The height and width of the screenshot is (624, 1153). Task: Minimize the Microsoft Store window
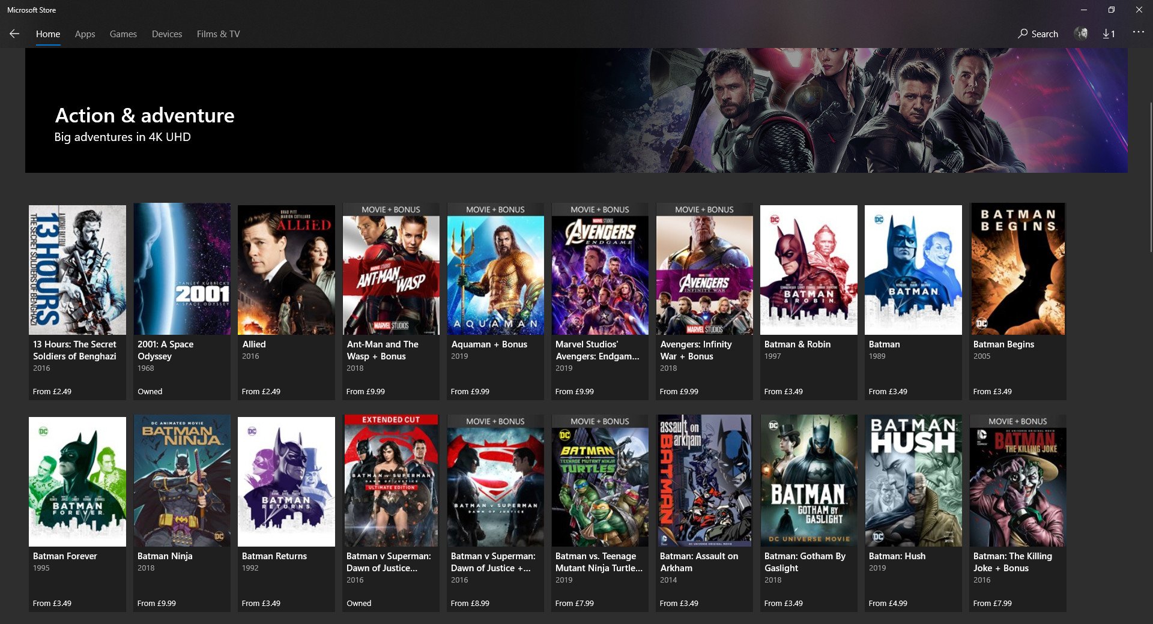(x=1083, y=10)
